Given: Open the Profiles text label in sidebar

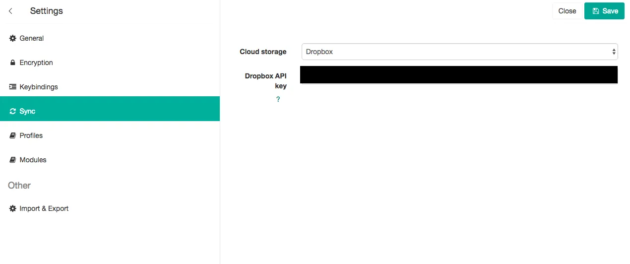Looking at the screenshot, I should click(x=31, y=135).
